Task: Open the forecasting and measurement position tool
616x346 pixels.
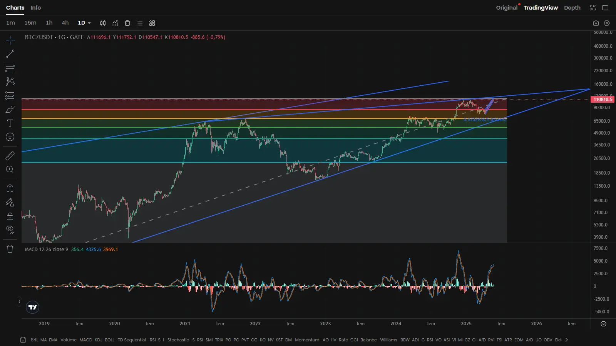Action: [10, 95]
